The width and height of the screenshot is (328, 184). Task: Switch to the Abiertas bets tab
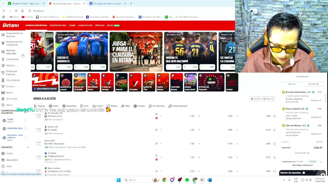pyautogui.click(x=292, y=84)
